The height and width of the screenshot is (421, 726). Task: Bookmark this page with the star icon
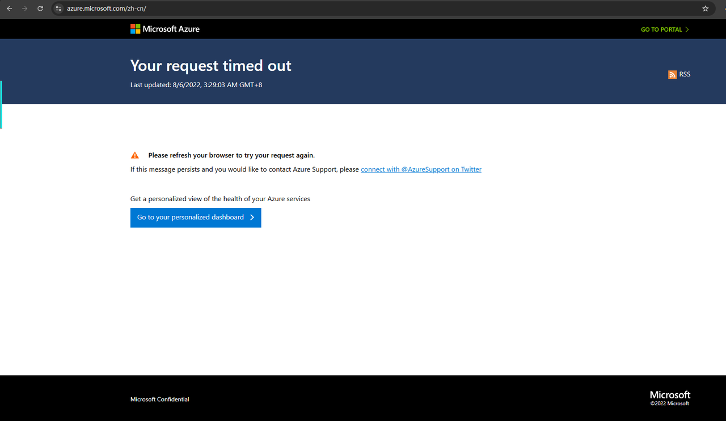(x=706, y=8)
